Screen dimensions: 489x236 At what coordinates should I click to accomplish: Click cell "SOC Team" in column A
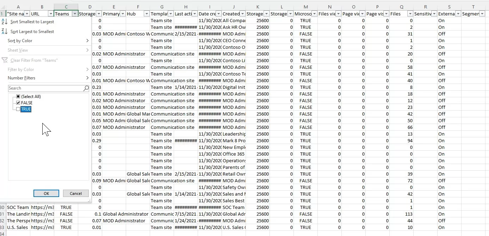18,207
